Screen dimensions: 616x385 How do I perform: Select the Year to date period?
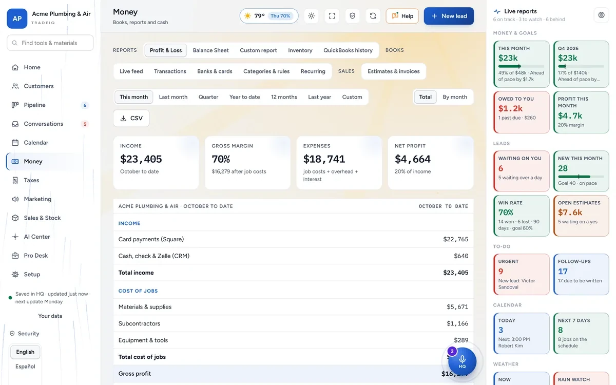point(244,97)
